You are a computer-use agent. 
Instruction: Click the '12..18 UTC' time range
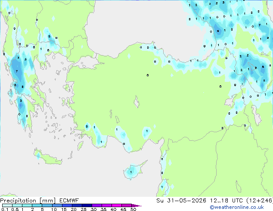(226, 201)
